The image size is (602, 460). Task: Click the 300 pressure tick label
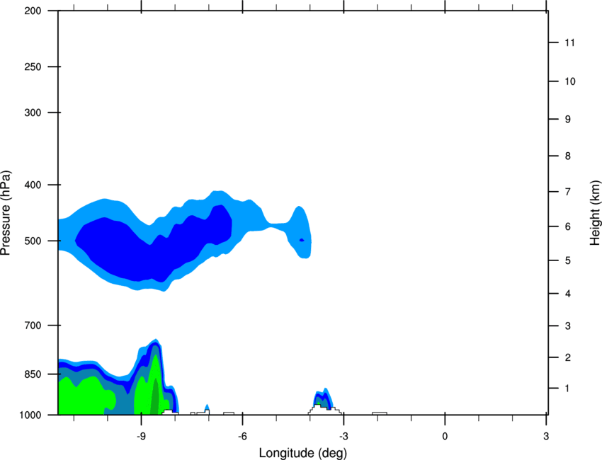pyautogui.click(x=33, y=113)
